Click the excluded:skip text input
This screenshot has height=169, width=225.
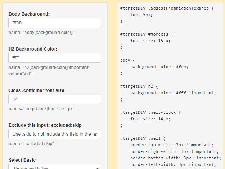tap(55, 134)
